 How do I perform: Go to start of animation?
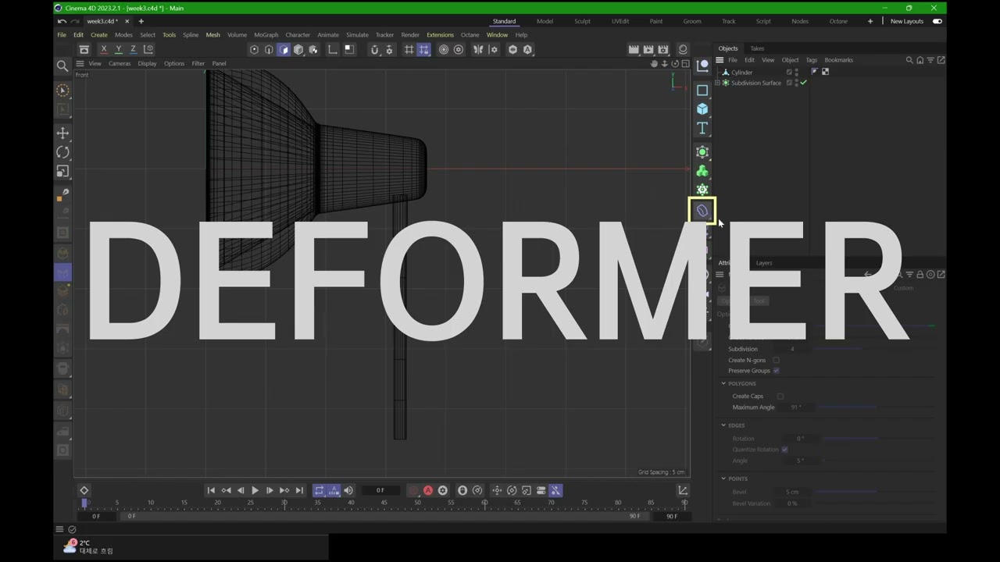coord(211,490)
